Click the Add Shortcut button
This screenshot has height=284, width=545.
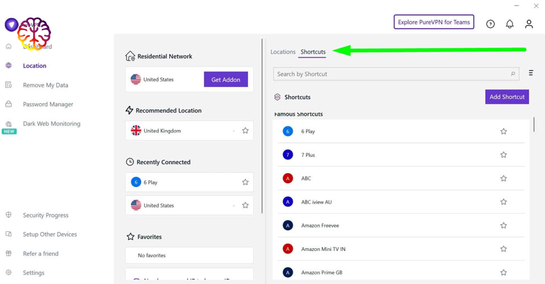click(x=507, y=97)
